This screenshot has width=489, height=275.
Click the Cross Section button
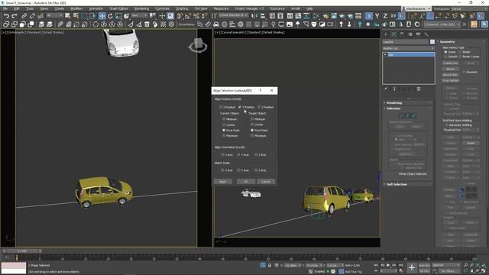click(x=450, y=80)
